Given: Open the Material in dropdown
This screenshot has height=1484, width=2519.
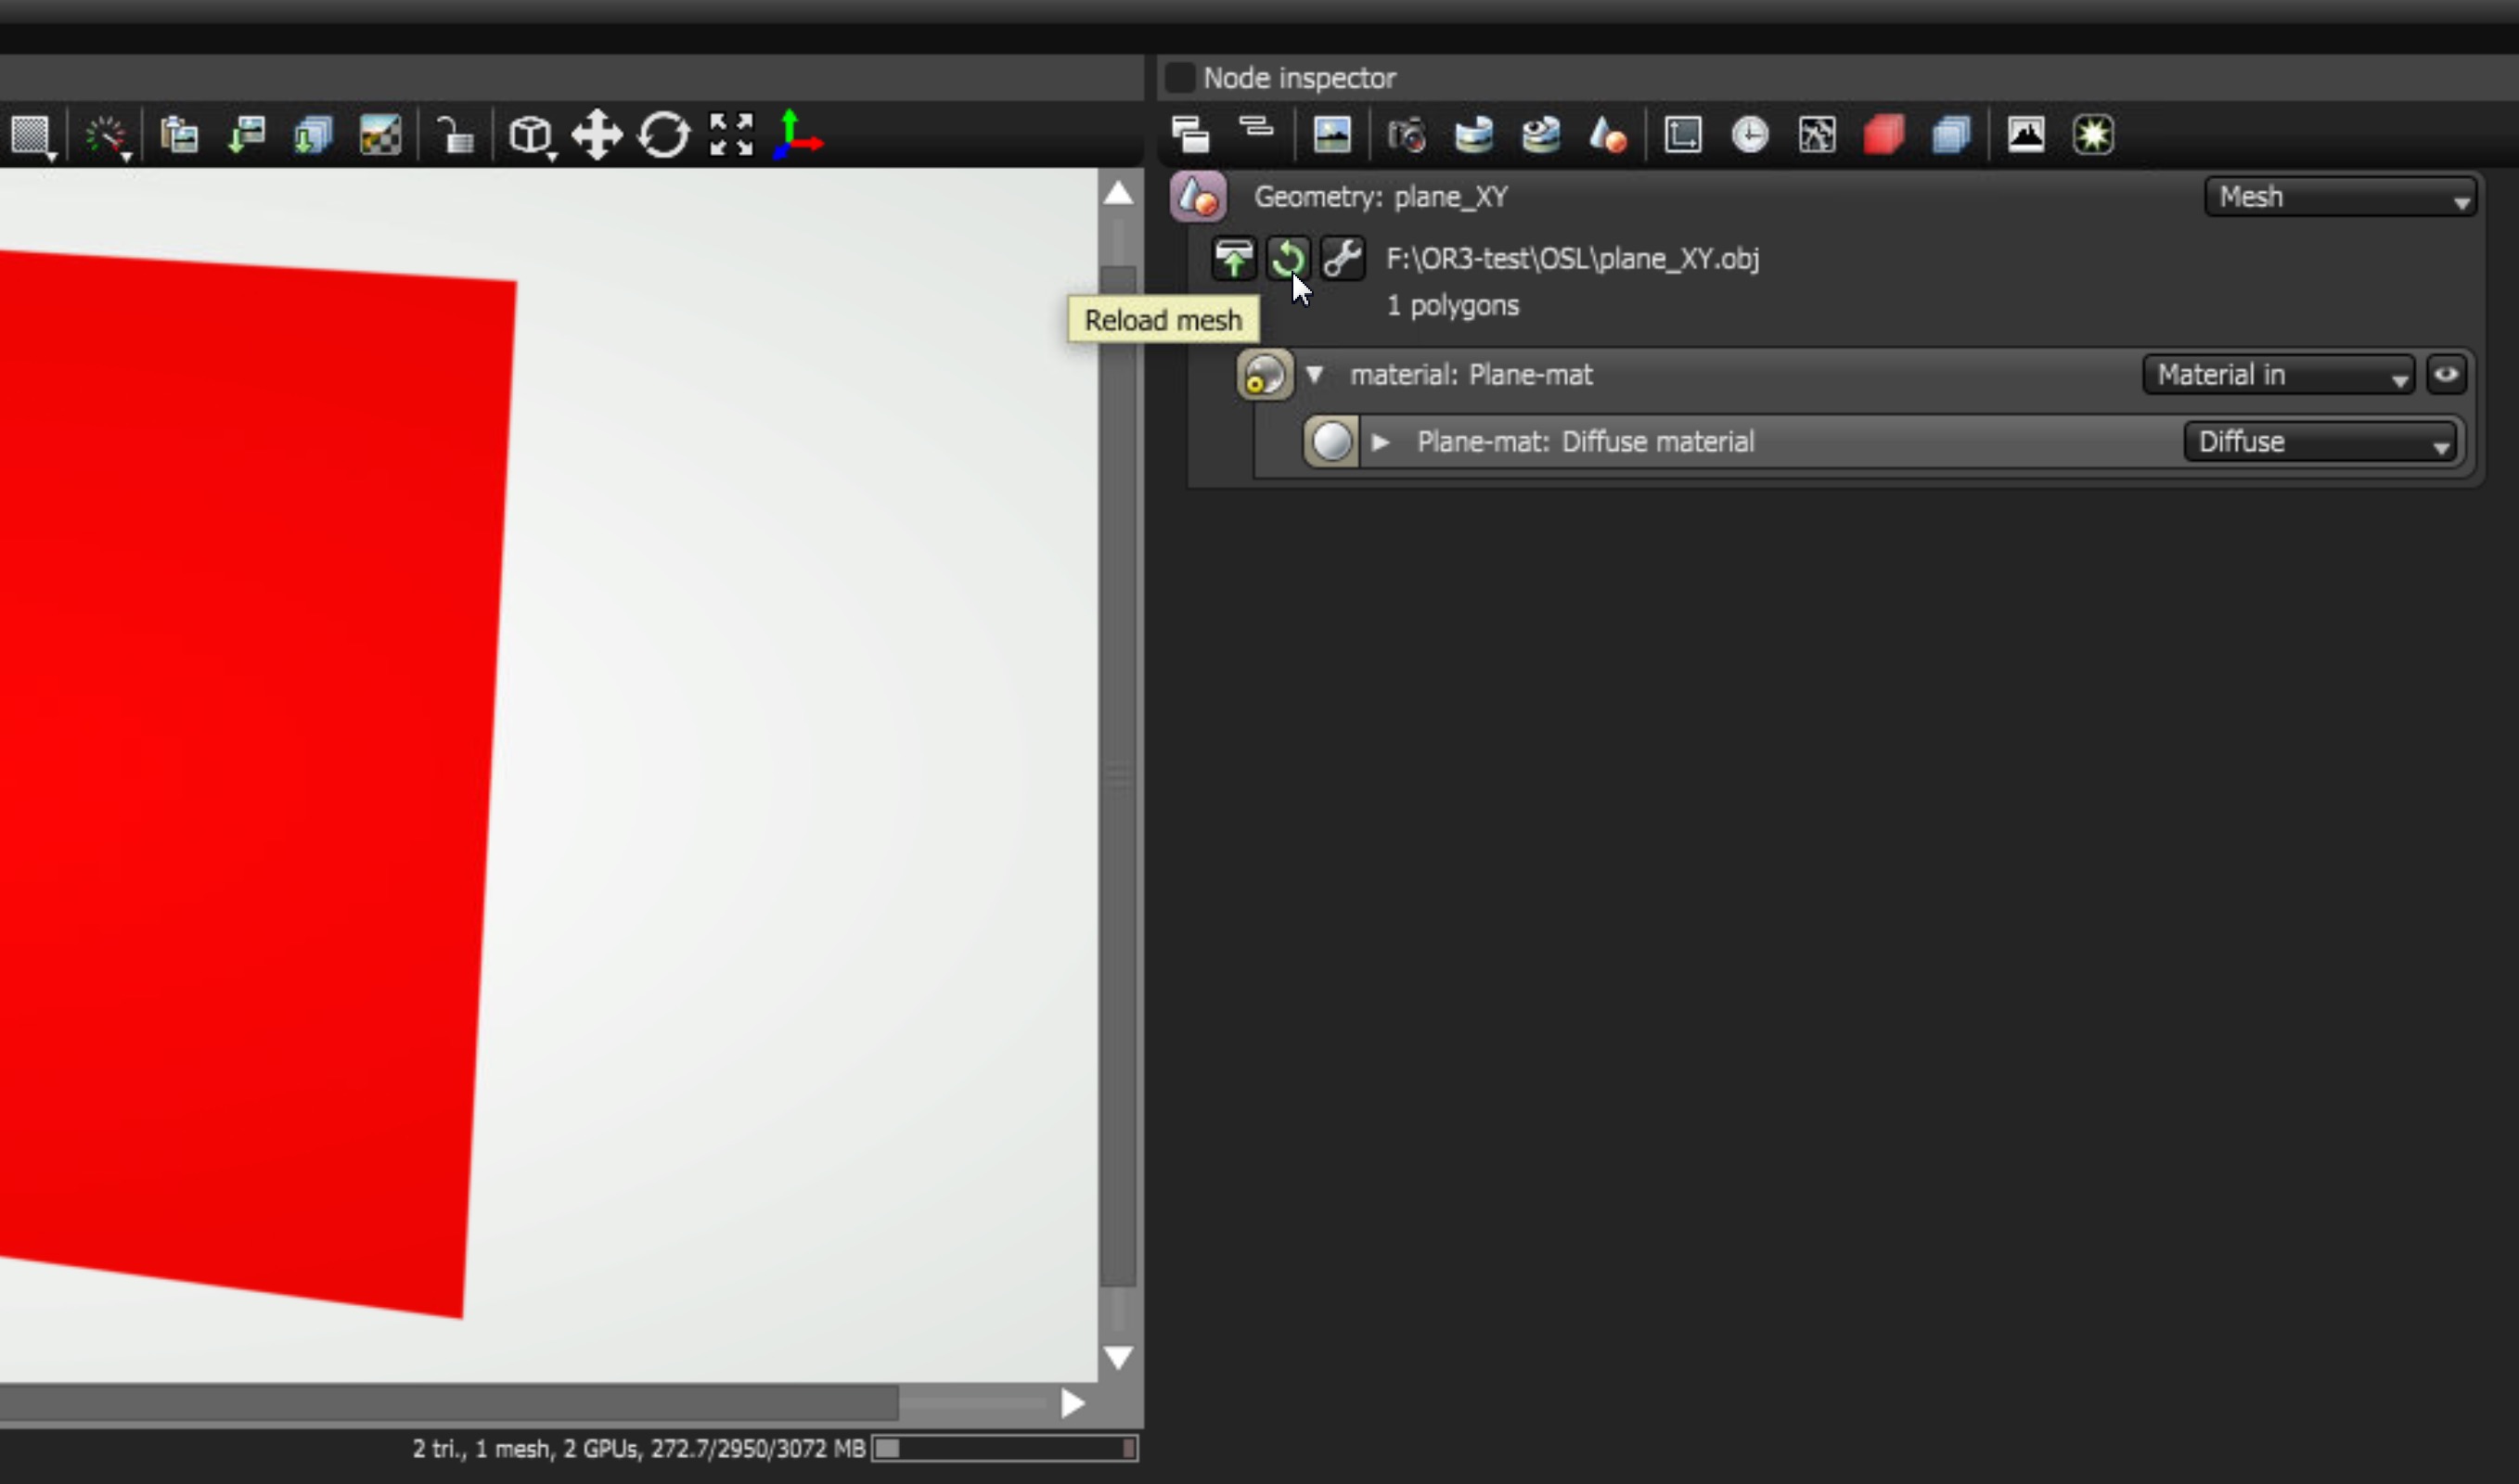Looking at the screenshot, I should 2277,375.
